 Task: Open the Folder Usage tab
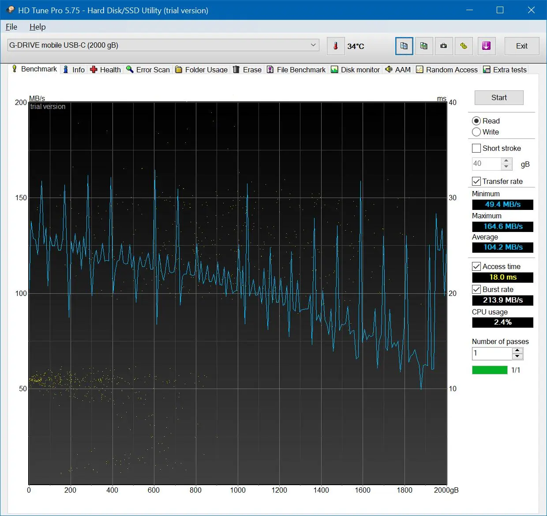(x=202, y=70)
